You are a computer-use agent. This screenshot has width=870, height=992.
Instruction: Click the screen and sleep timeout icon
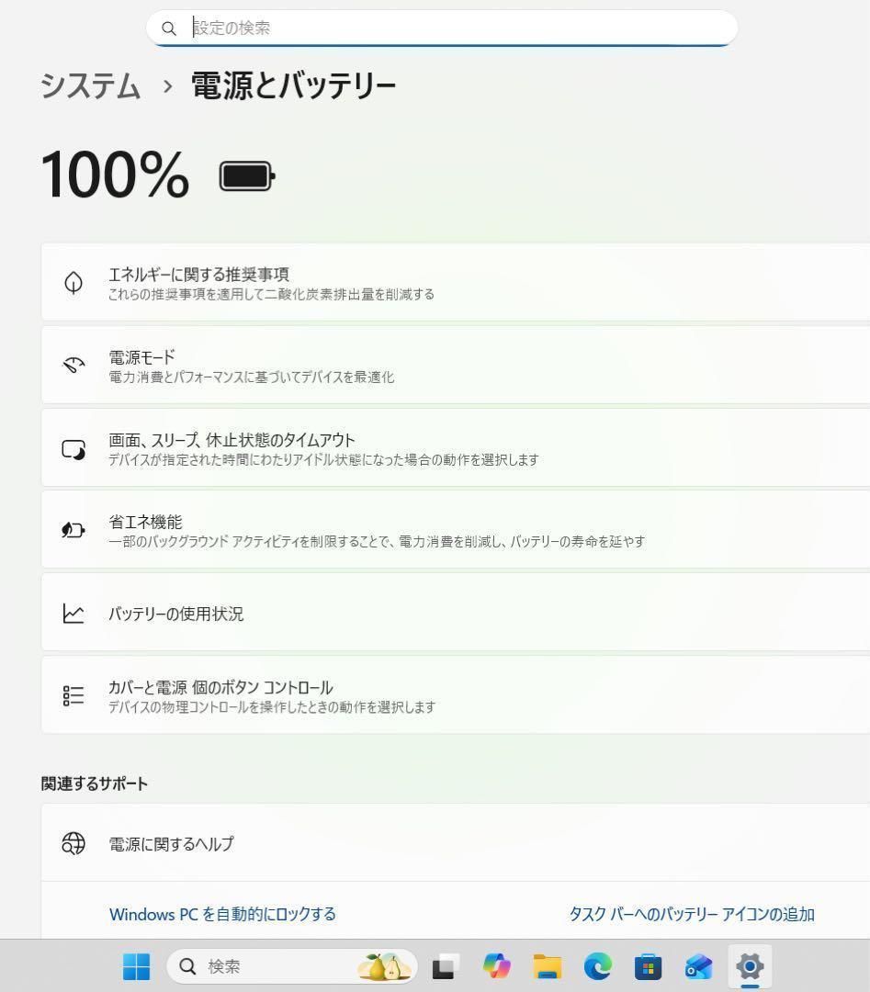click(x=73, y=448)
